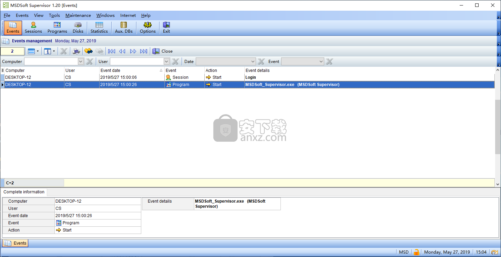This screenshot has height=257, width=501.
Task: Click the delete X icon in events toolbar
Action: [64, 51]
